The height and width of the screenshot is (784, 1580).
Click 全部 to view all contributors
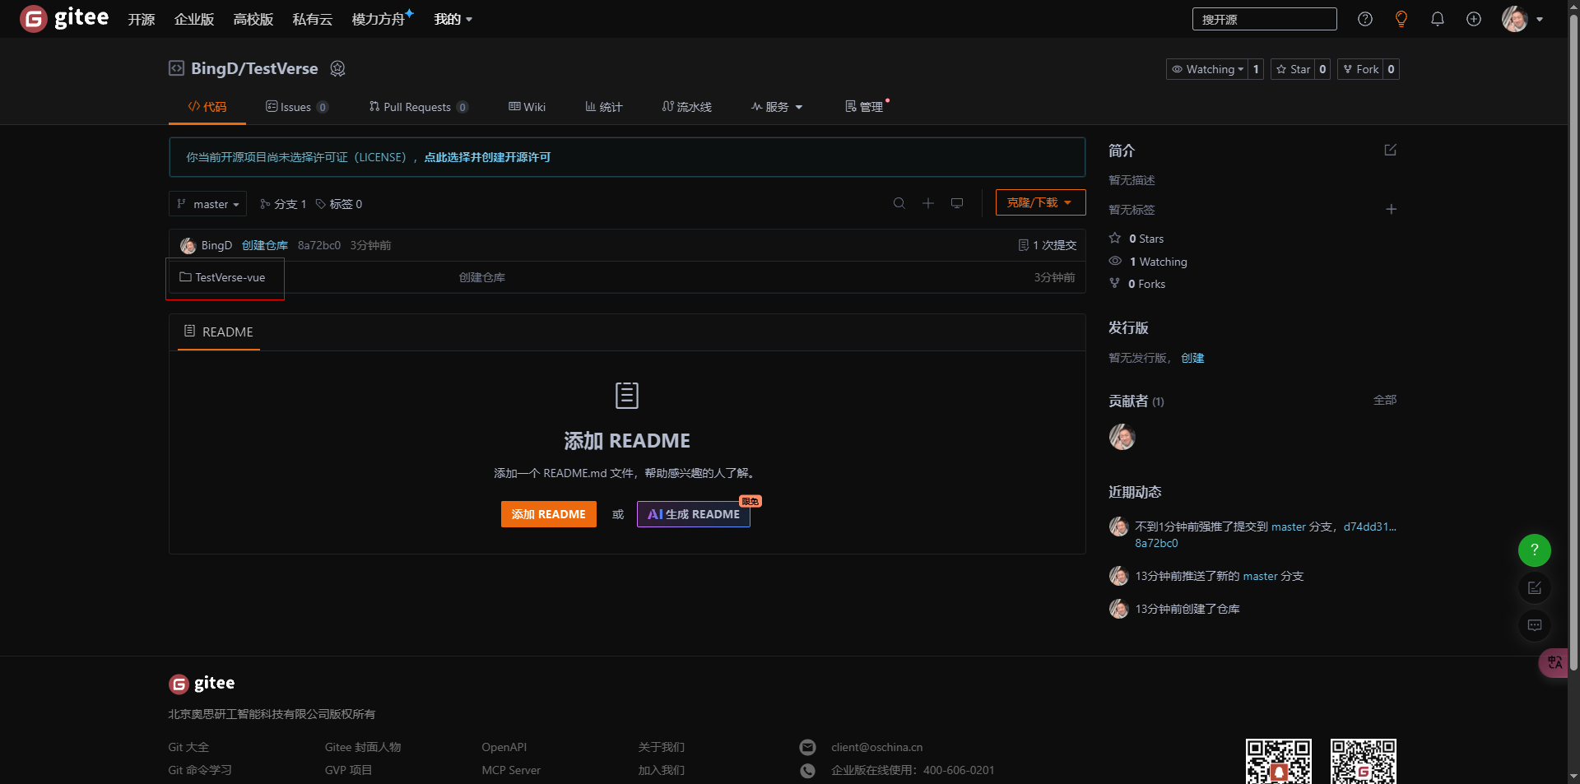coord(1385,400)
